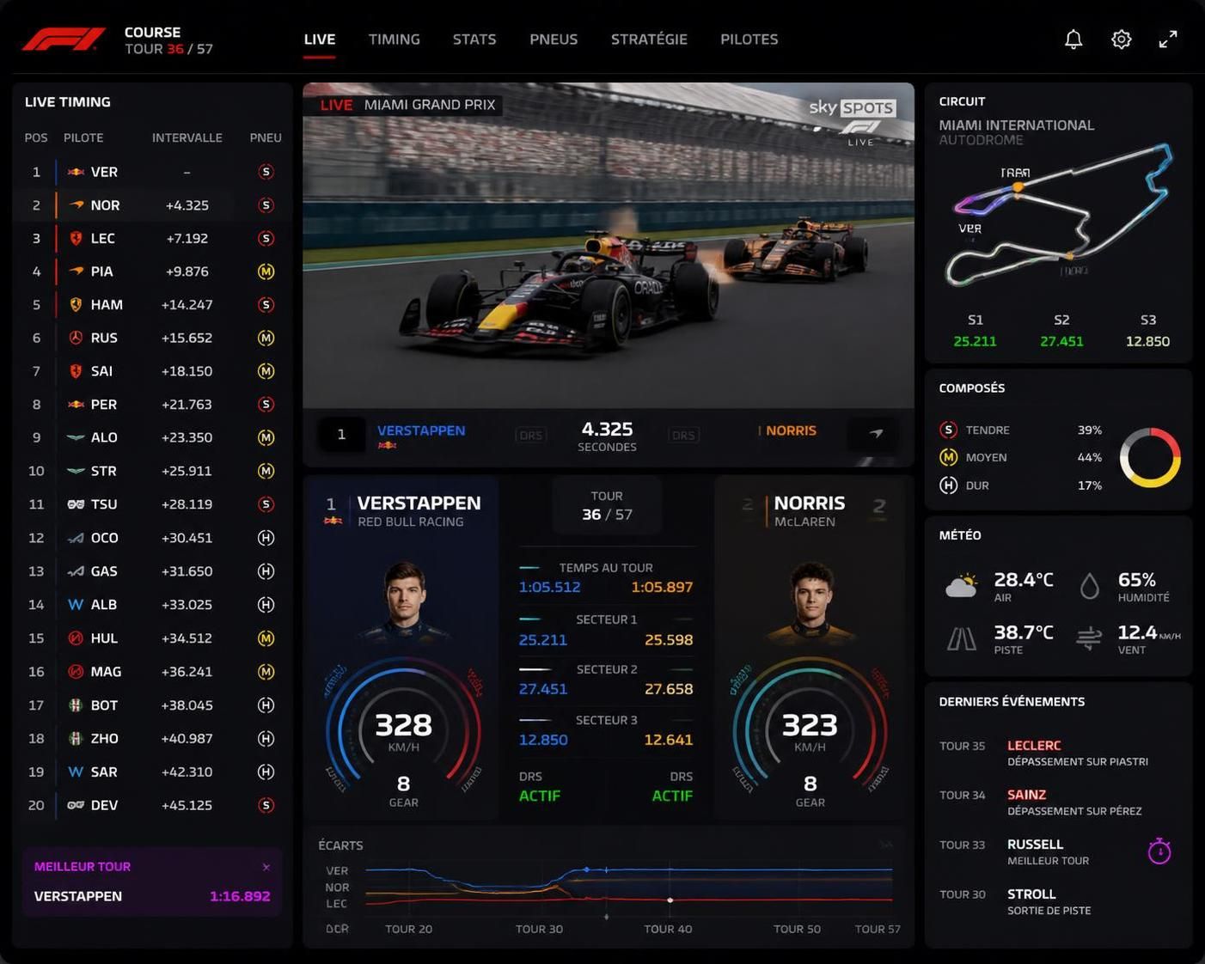Select the HAM row in live timing
This screenshot has height=964, width=1205.
tap(152, 305)
